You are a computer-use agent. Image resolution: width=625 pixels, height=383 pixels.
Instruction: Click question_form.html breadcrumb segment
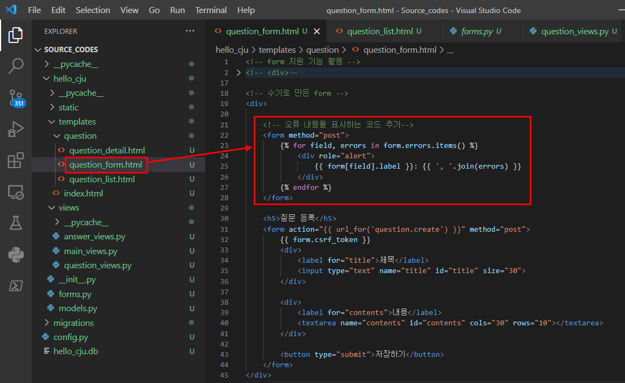[400, 50]
